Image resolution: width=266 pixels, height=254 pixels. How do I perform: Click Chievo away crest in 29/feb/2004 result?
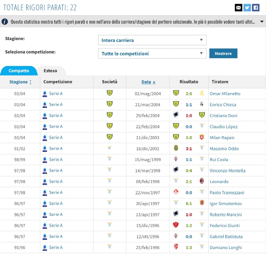click(x=202, y=115)
